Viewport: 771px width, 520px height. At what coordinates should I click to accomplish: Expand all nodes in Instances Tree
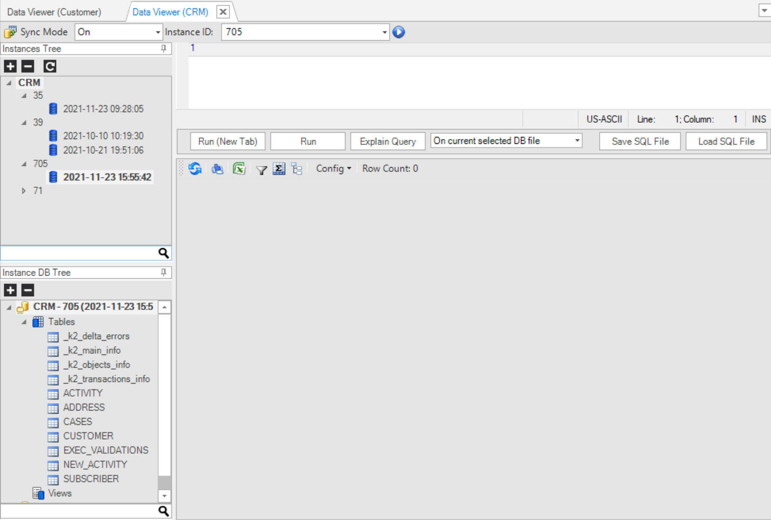pos(10,66)
